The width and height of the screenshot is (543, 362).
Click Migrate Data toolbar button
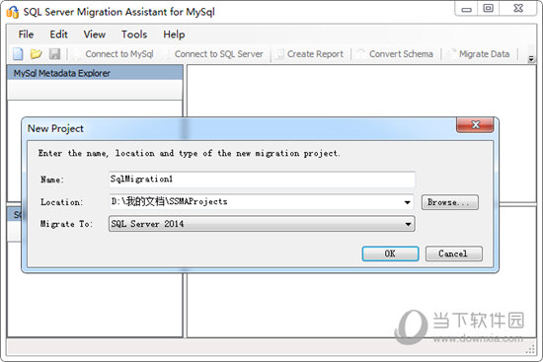click(479, 54)
